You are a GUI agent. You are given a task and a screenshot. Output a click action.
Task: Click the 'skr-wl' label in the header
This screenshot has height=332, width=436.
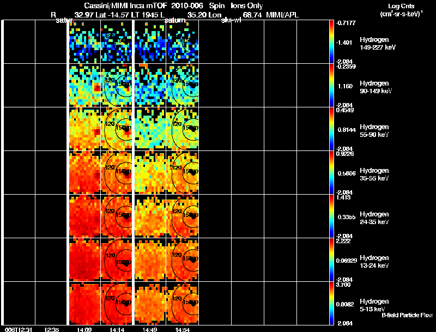point(231,20)
